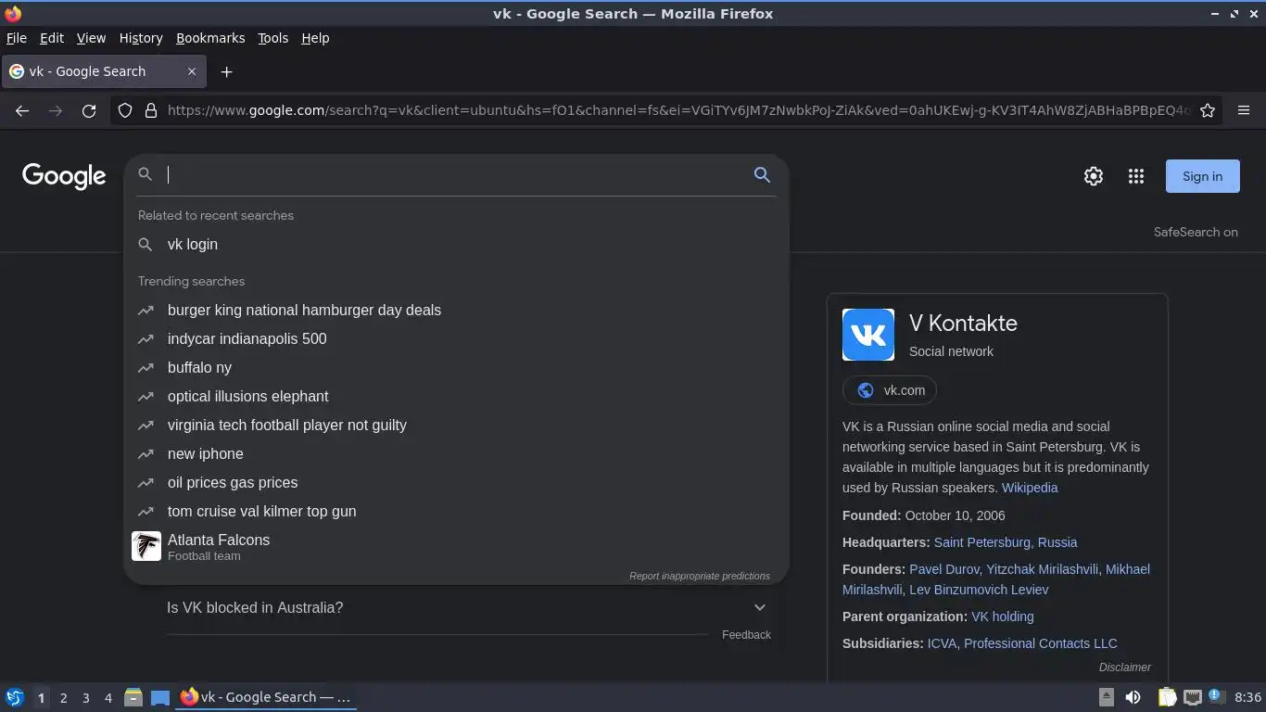Click the Google logo

pyautogui.click(x=64, y=176)
